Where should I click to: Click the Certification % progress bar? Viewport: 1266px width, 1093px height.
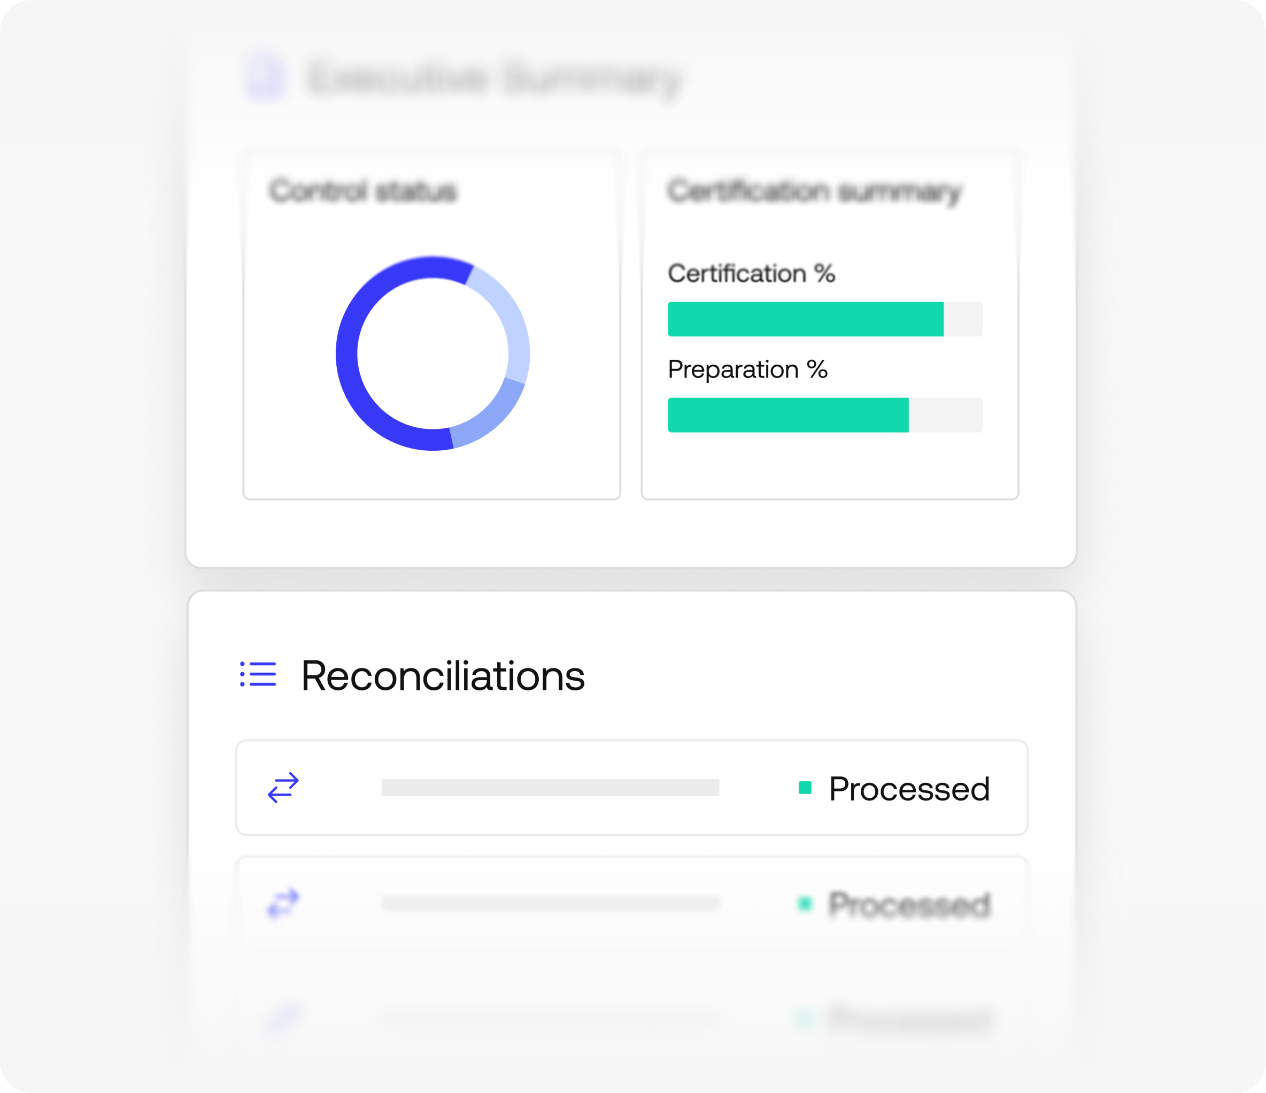coord(825,319)
